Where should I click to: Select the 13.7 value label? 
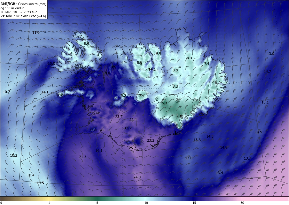[x=248, y=158]
